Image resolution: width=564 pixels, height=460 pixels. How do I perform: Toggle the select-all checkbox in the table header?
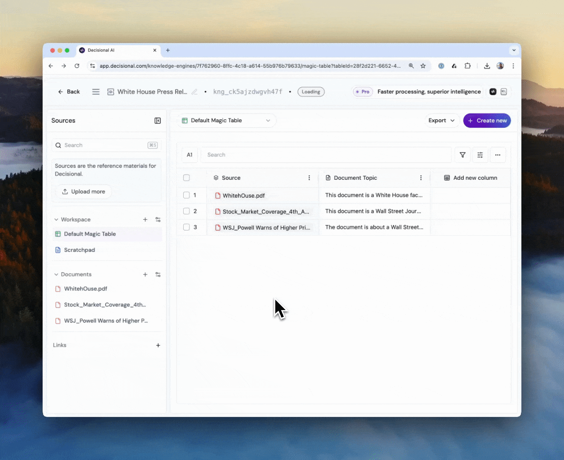coord(186,178)
